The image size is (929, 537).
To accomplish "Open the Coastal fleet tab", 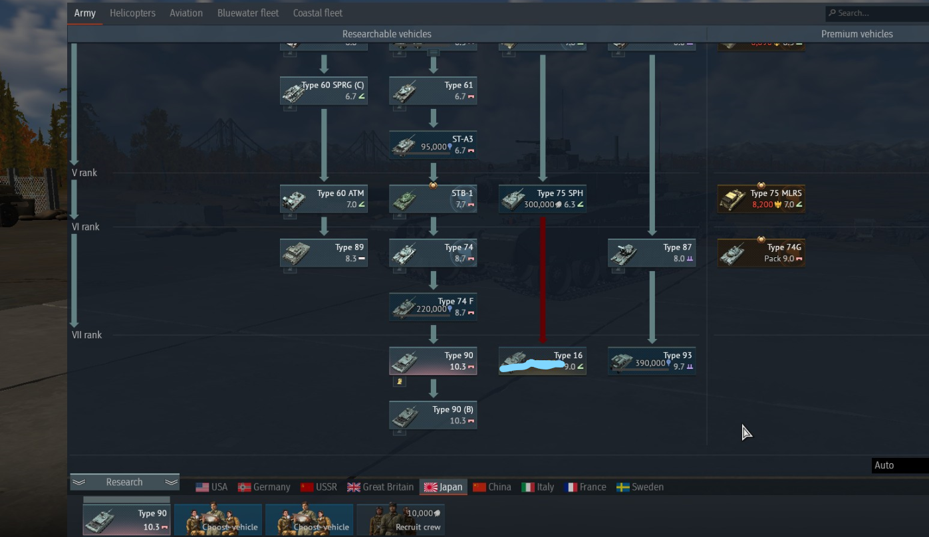I will pos(318,13).
